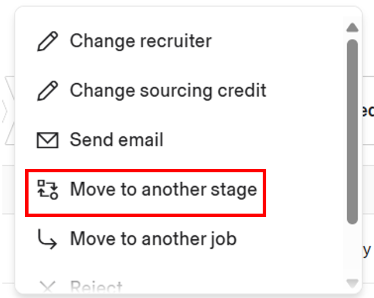This screenshot has width=374, height=298.
Task: Click the "credit" word in the second menu item
Action: pos(242,91)
